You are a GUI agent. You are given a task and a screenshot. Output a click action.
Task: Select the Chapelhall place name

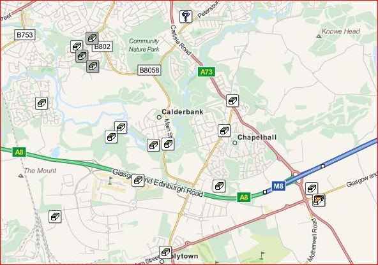coord(257,138)
